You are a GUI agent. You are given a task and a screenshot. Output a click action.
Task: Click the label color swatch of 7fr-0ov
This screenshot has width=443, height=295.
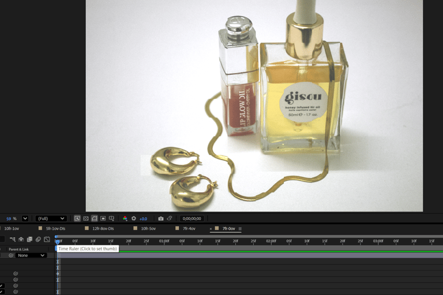(217, 228)
